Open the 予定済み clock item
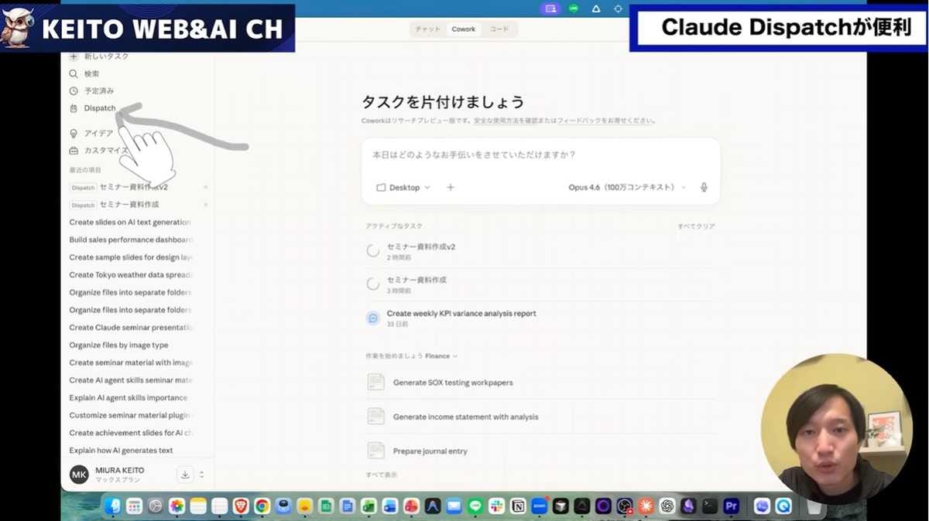Viewport: 929px width, 521px height. pos(98,90)
